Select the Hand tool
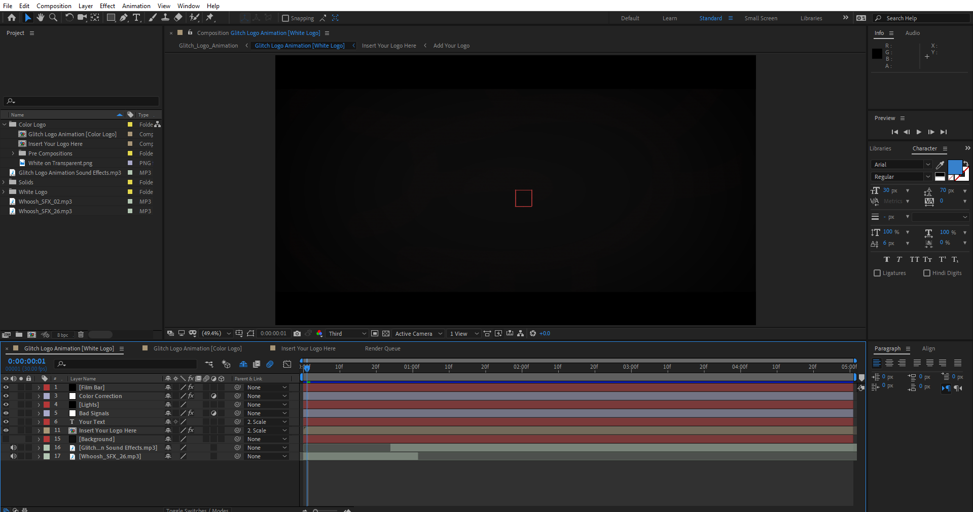 pyautogui.click(x=40, y=18)
